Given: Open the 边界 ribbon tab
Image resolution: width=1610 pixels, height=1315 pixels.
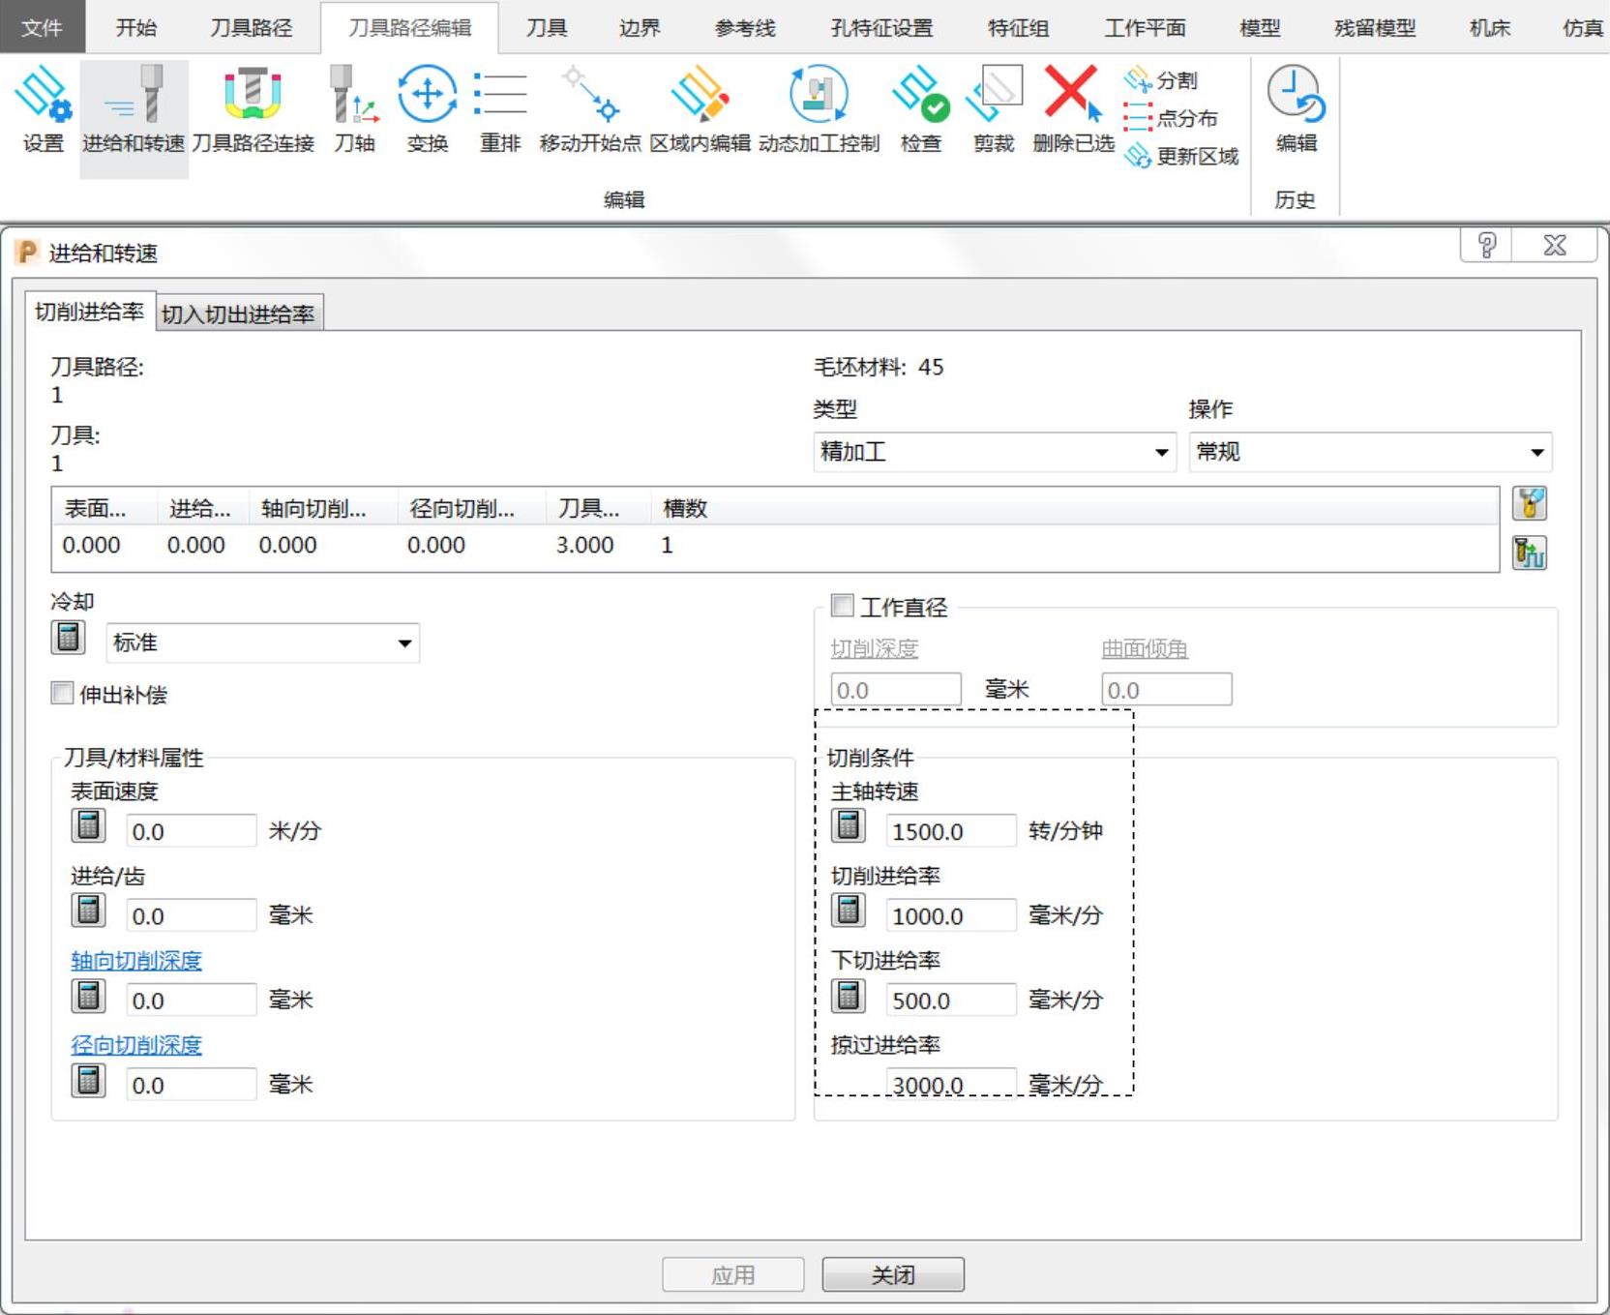Looking at the screenshot, I should [x=640, y=28].
